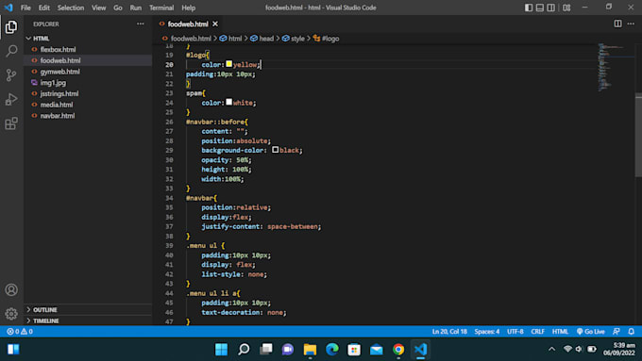The width and height of the screenshot is (642, 361).
Task: Select the foodweb.html editor tab
Action: 188,25
